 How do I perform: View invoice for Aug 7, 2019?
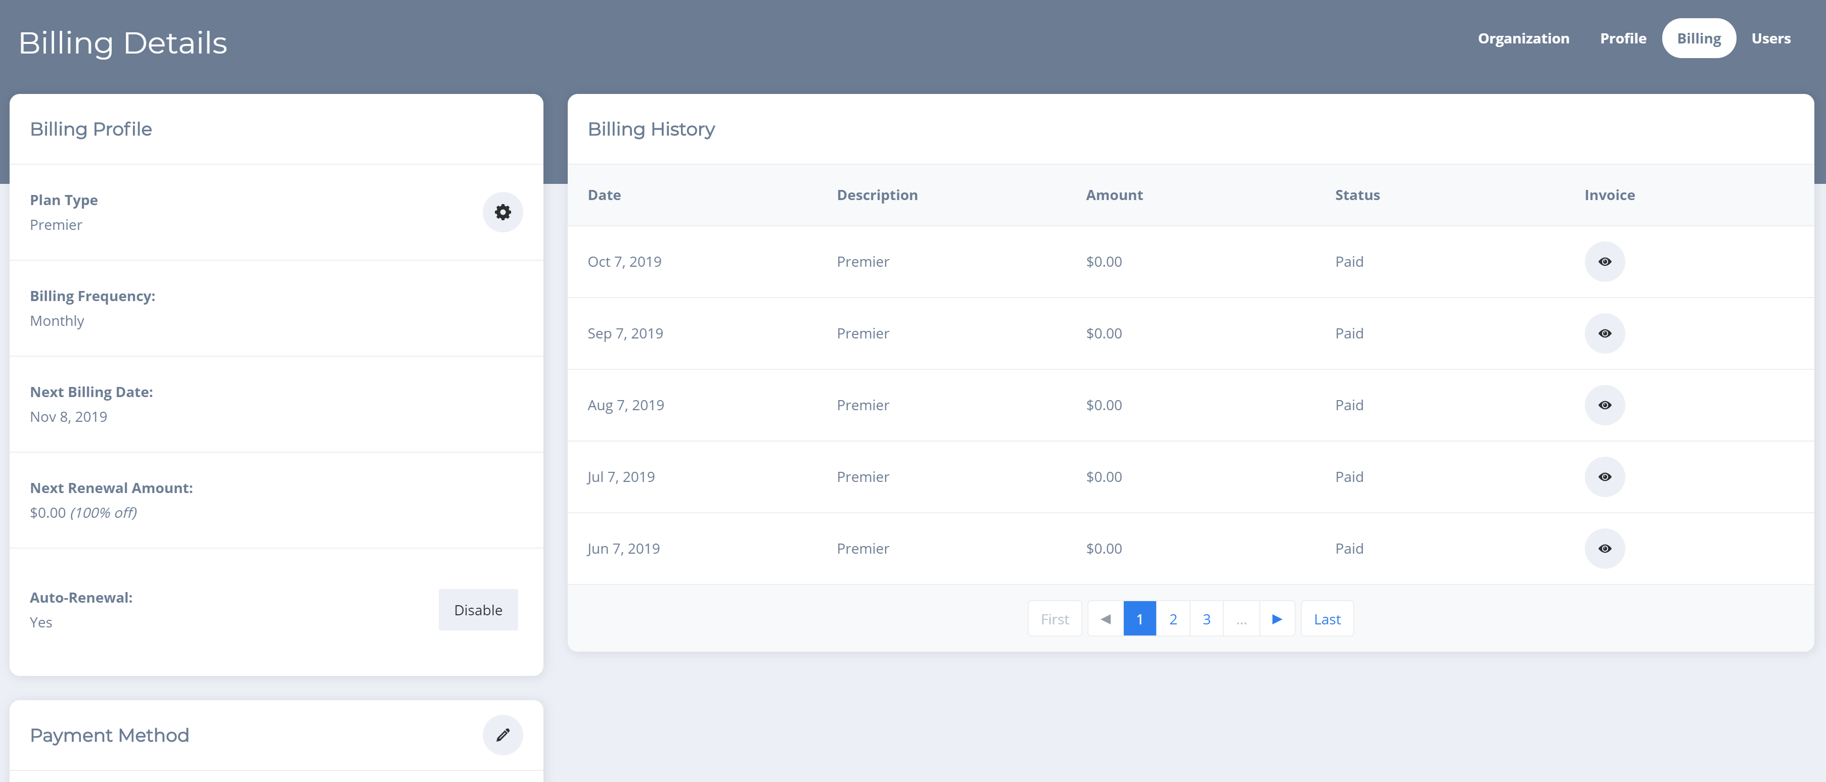click(x=1604, y=405)
